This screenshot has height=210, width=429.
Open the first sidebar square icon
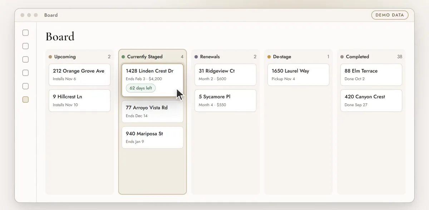25,33
